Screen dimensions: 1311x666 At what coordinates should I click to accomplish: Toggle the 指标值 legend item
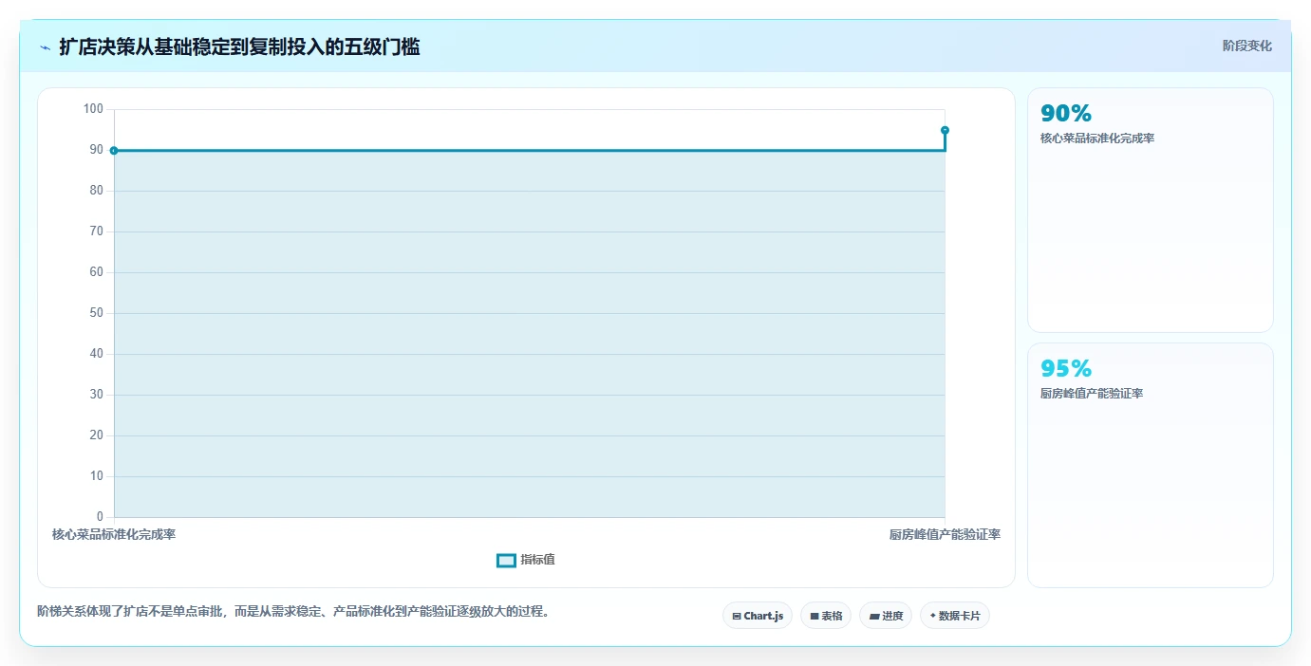[x=526, y=560]
